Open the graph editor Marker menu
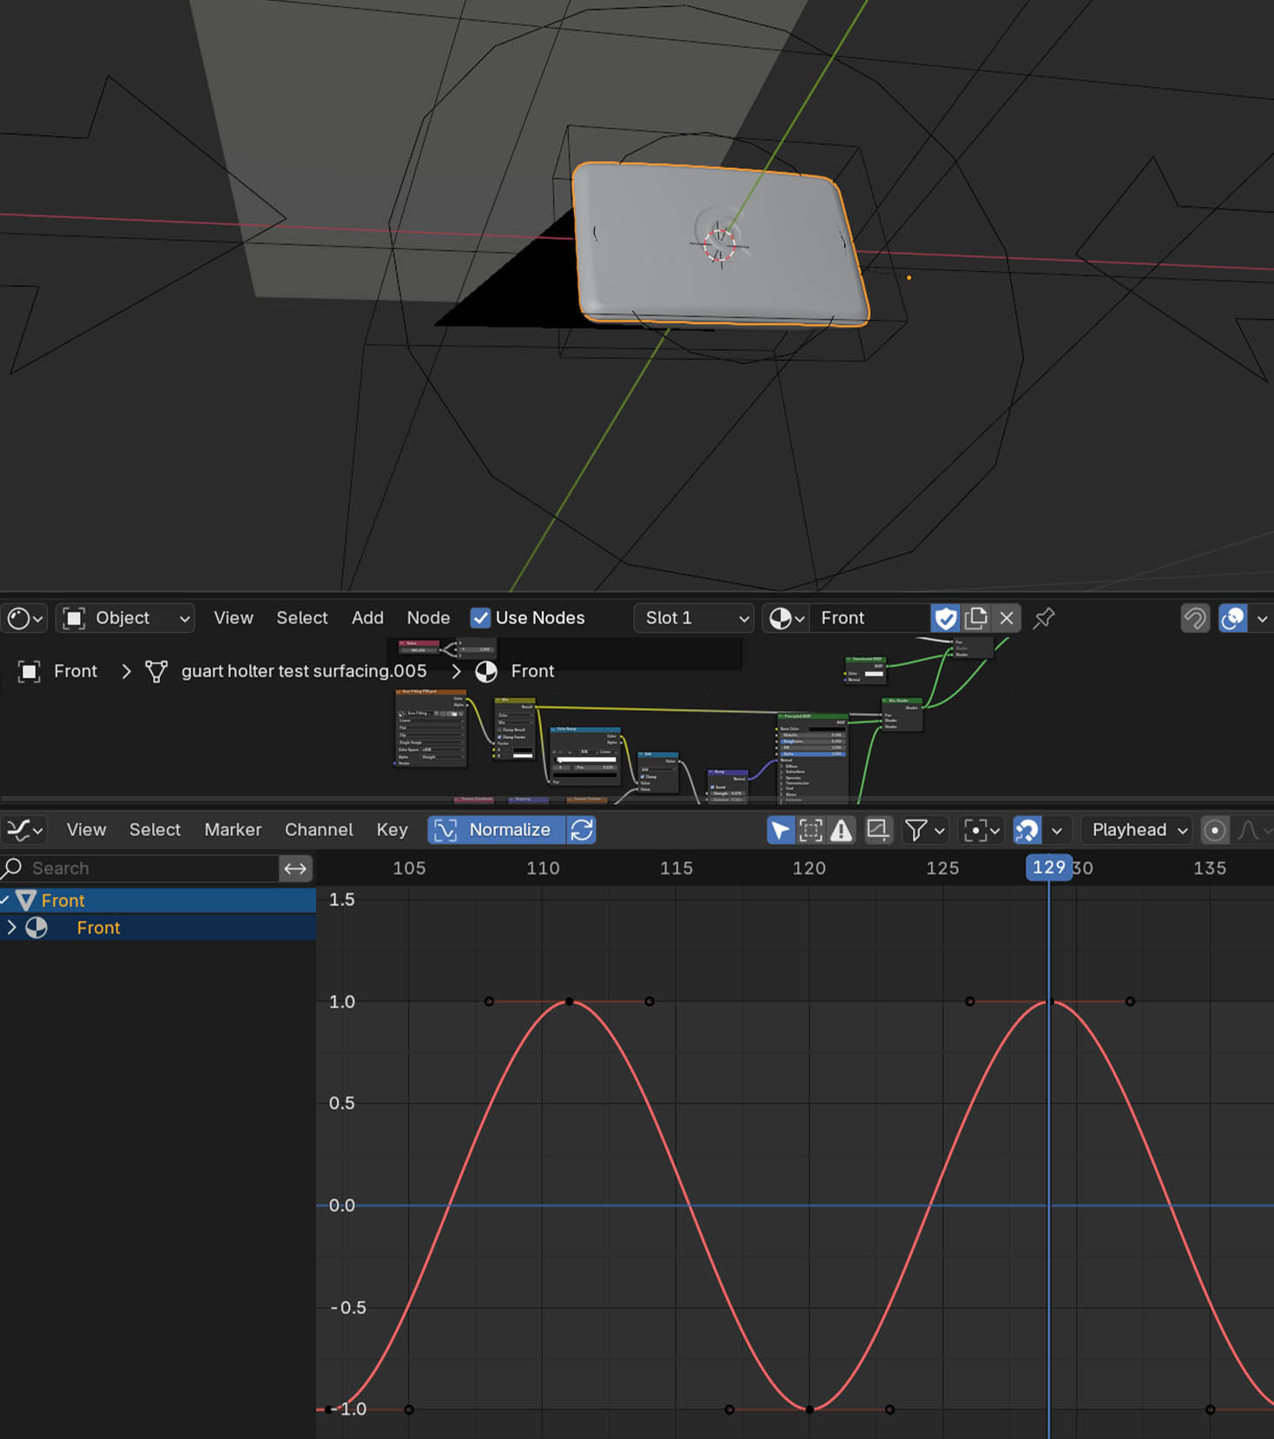This screenshot has height=1439, width=1274. tap(233, 830)
